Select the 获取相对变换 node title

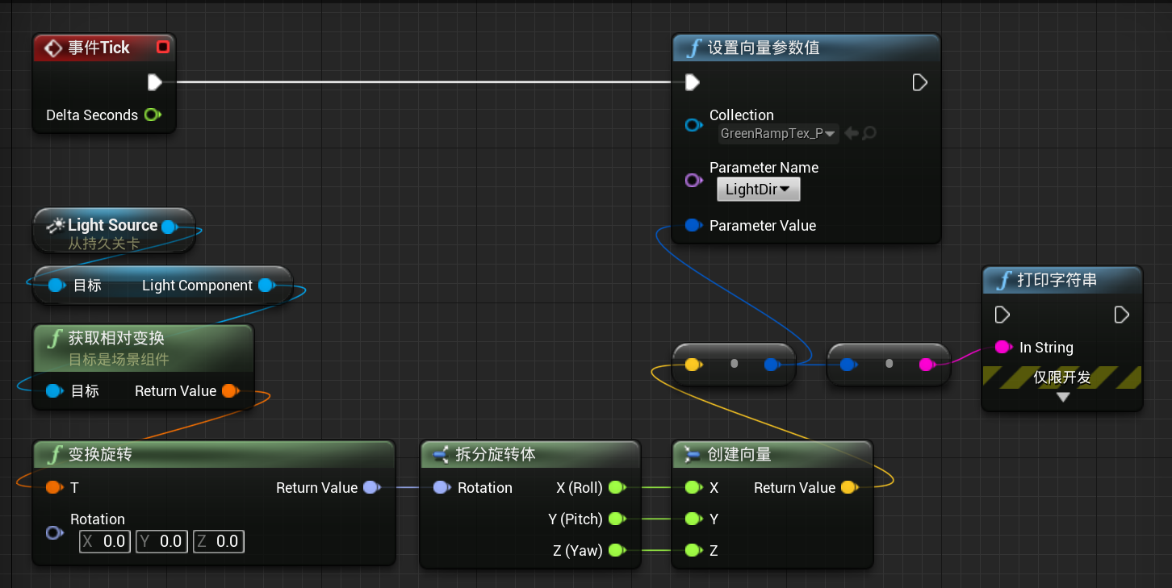point(116,338)
